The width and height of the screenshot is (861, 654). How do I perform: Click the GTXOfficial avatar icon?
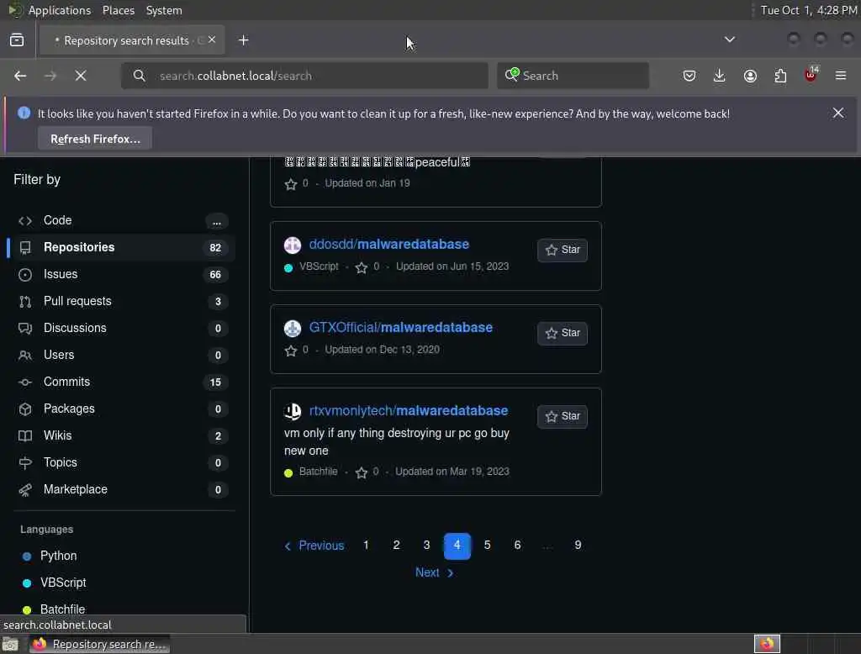[x=293, y=329]
